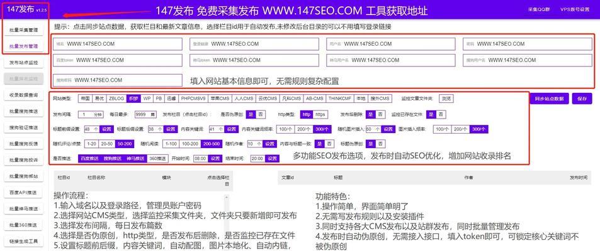
Task: Click 设置 next to 标题前缀设置
Action: click(106, 129)
